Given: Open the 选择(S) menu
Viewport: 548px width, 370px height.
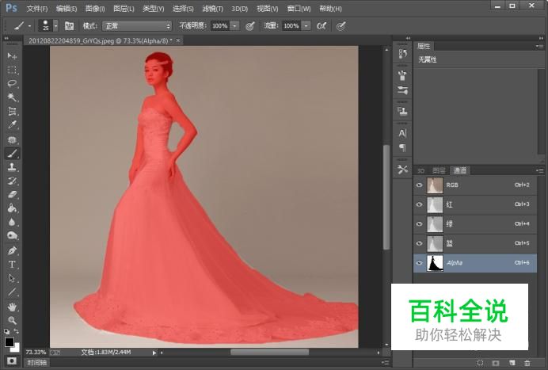Looking at the screenshot, I should click(183, 9).
